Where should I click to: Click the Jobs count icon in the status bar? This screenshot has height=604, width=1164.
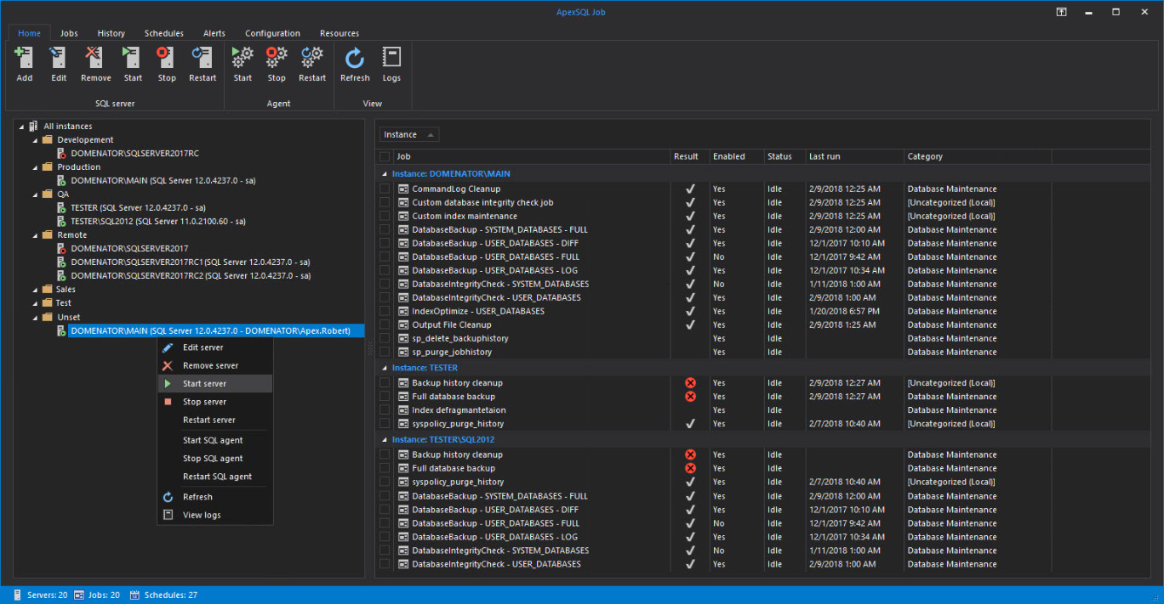pyautogui.click(x=79, y=596)
